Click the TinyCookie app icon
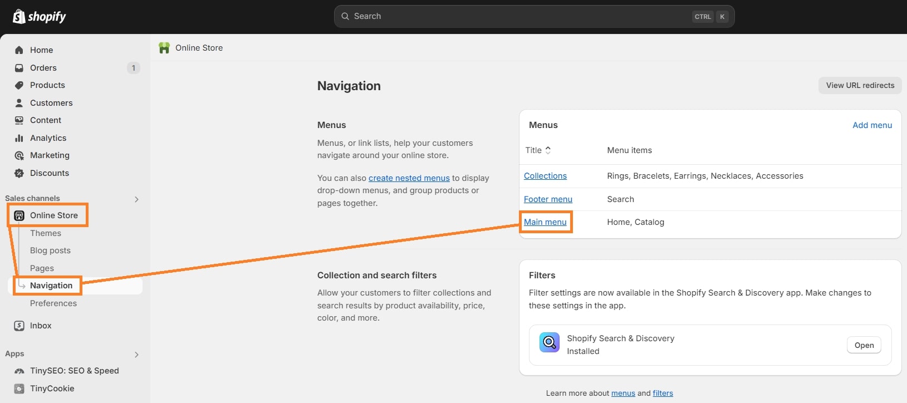The height and width of the screenshot is (403, 907). (x=19, y=389)
